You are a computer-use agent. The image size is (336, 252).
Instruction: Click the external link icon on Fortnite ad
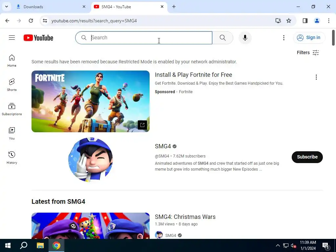pyautogui.click(x=142, y=125)
